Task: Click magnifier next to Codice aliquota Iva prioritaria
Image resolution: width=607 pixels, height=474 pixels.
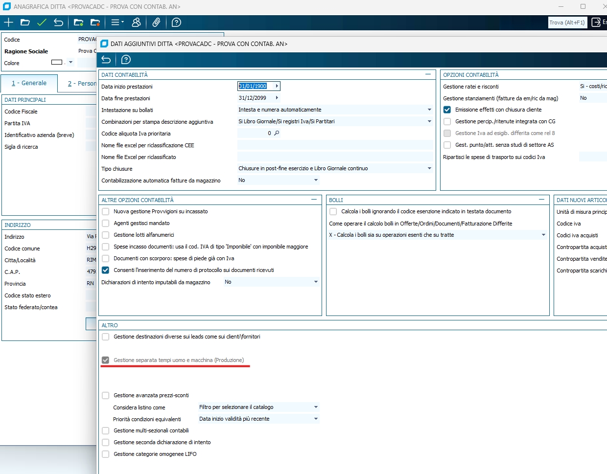Action: pos(277,133)
